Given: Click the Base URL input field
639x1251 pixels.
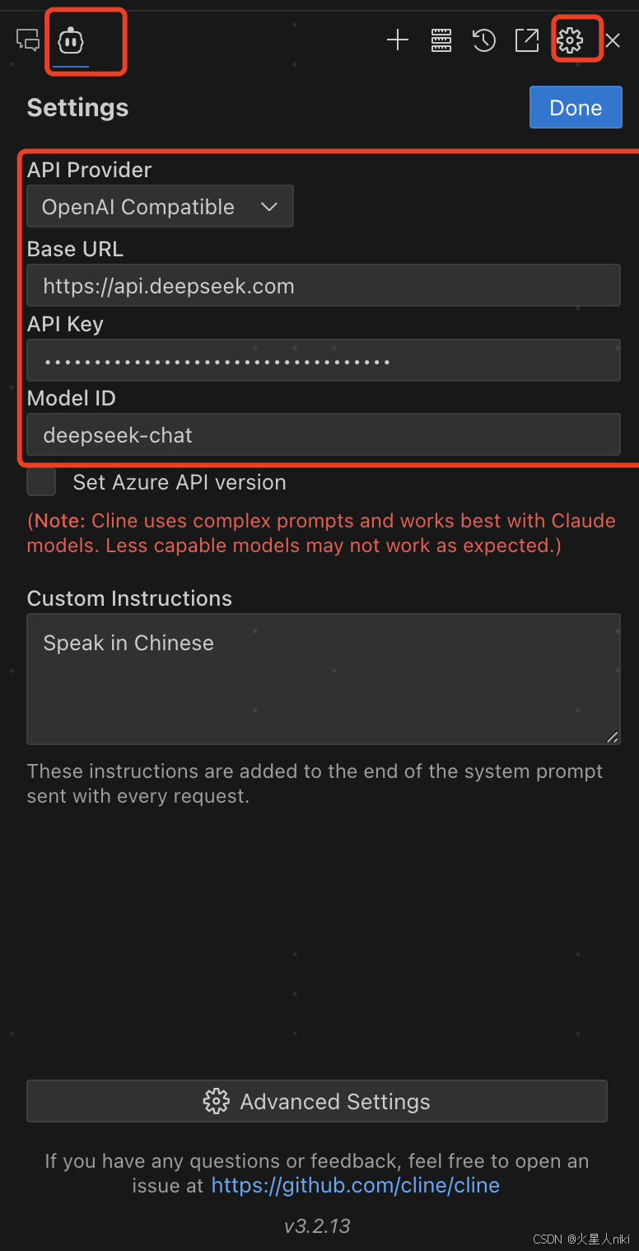Looking at the screenshot, I should 323,285.
